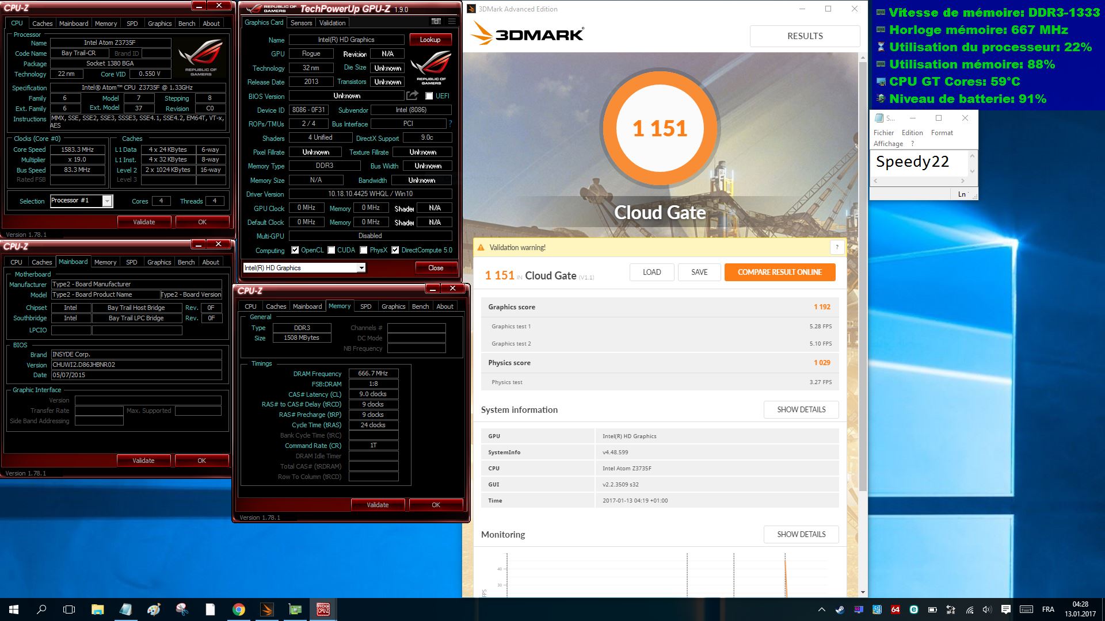Launch Paint from the taskbar palette icon

click(154, 609)
